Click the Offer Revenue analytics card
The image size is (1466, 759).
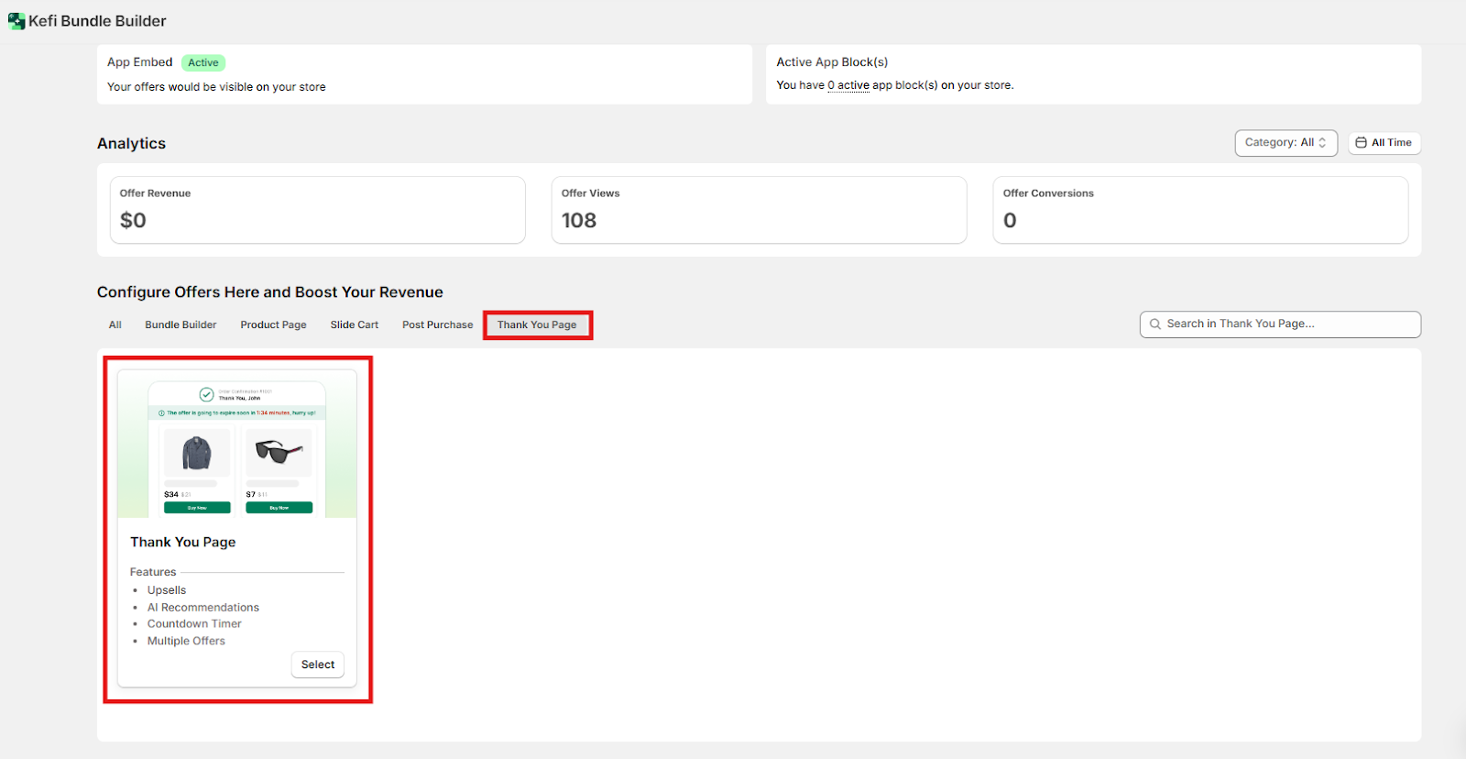[x=317, y=210]
